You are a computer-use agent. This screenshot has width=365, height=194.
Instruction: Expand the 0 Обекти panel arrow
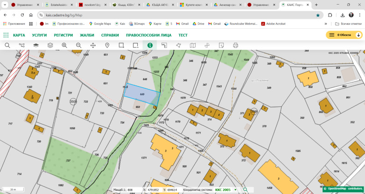point(359,35)
